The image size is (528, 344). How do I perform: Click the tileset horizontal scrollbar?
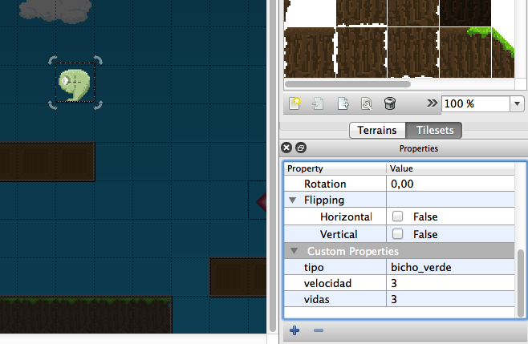tap(347, 84)
